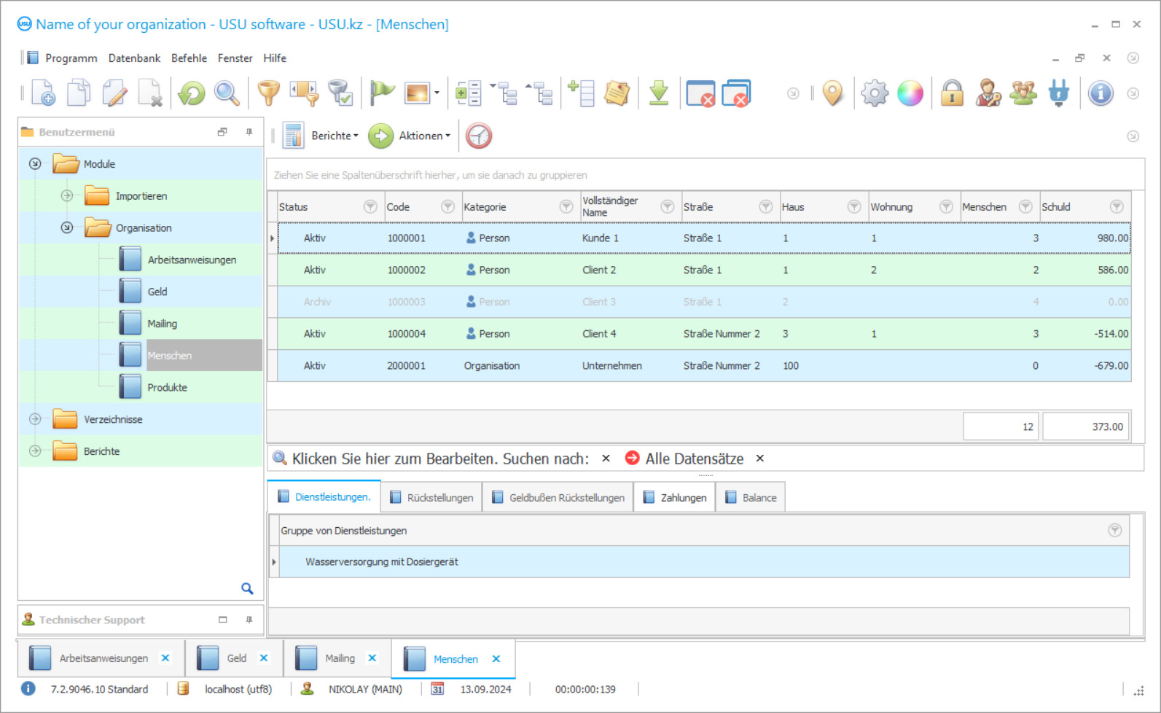Screen dimensions: 1161x713
Task: Toggle the Straße column filter button
Action: (766, 207)
